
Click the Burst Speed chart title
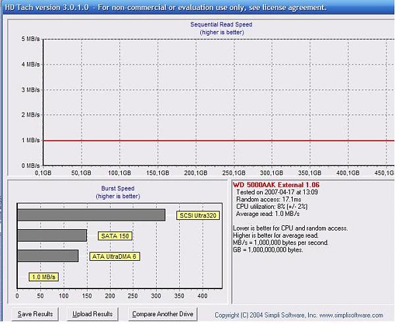tap(118, 188)
